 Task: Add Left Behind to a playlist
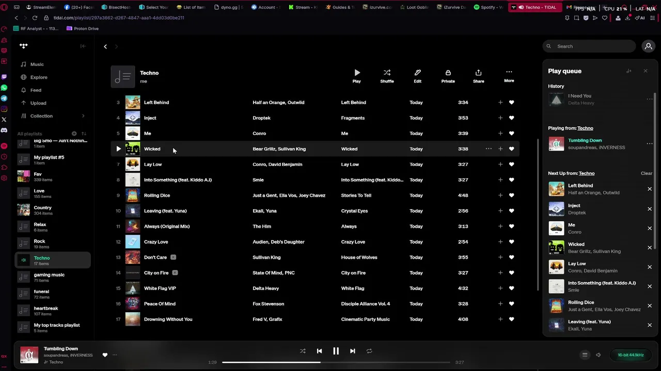coord(500,103)
